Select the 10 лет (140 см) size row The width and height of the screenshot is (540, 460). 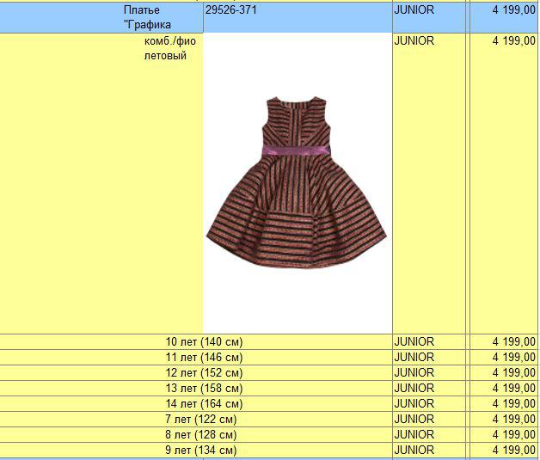point(204,342)
